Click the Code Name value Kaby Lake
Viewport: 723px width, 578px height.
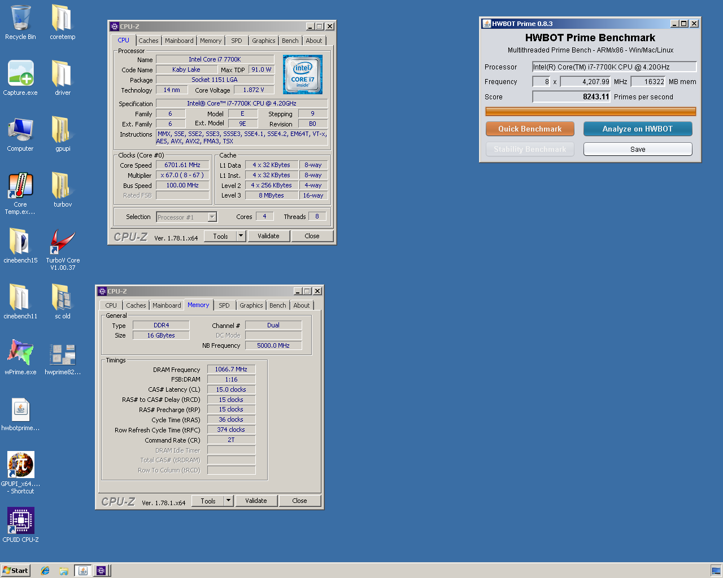pyautogui.click(x=186, y=69)
